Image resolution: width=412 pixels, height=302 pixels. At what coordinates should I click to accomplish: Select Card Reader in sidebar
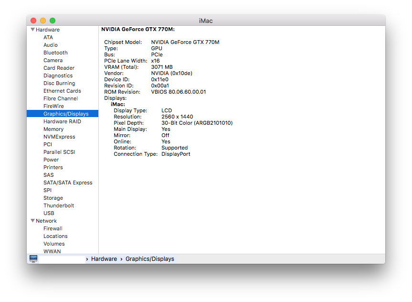coord(59,68)
